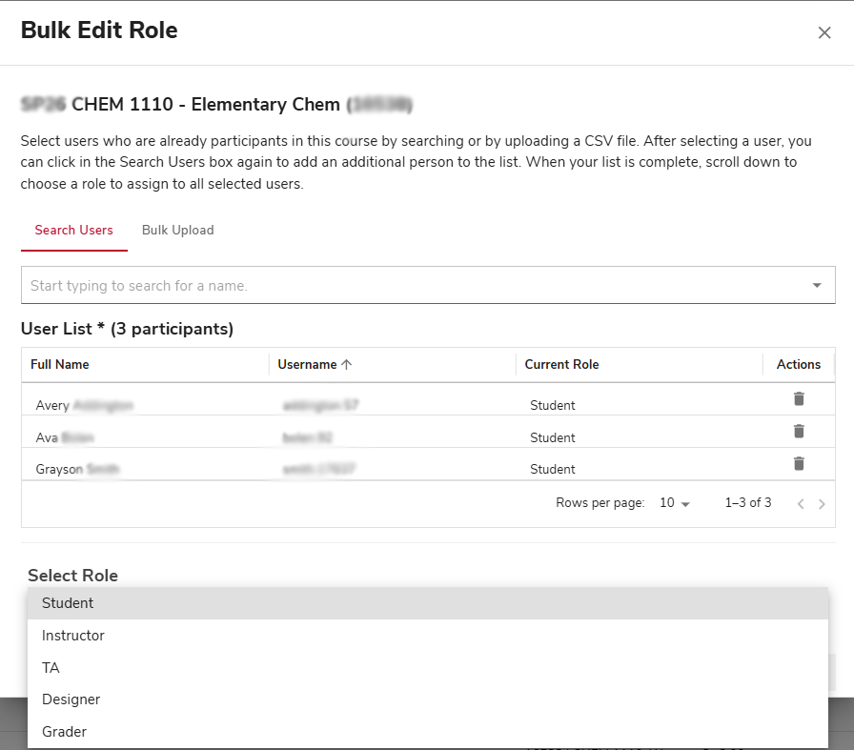The image size is (854, 750).
Task: Click the 1–3 of 3 pagination text
Action: (x=748, y=502)
